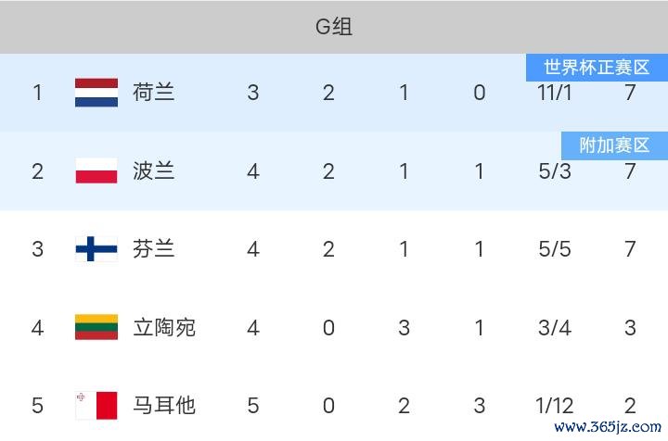668x441 pixels.
Task: Click the Malta flag icon
Action: click(96, 405)
